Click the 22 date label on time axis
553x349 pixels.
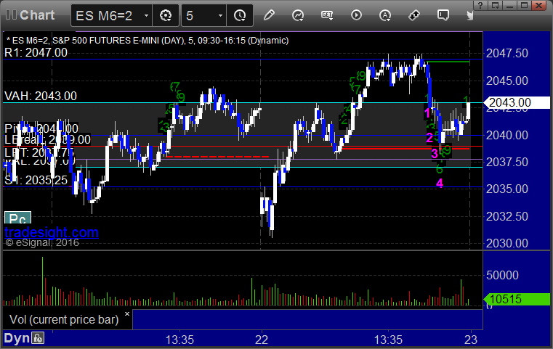262,340
